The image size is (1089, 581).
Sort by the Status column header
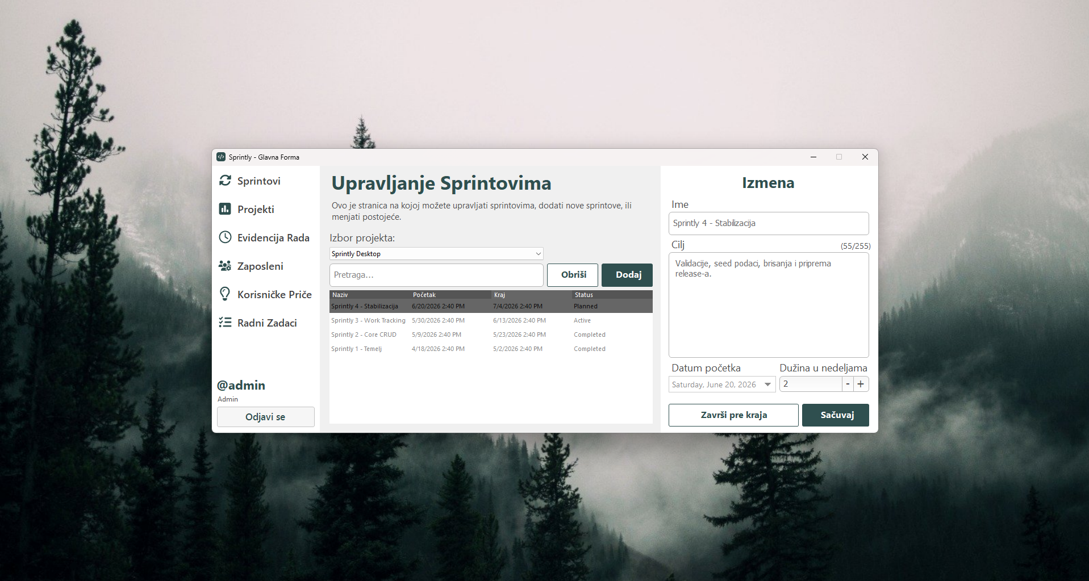[x=612, y=295]
